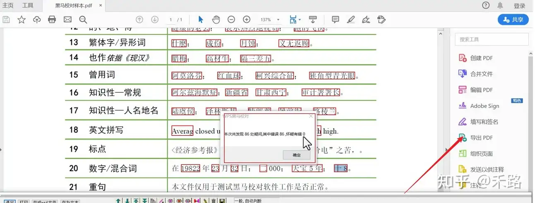Open notifications bell icon
Image resolution: width=535 pixels, height=203 pixels.
(500, 5)
